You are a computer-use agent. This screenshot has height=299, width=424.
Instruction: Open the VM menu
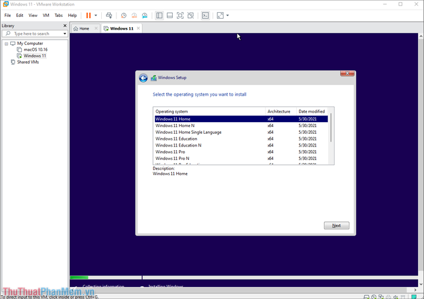[46, 15]
